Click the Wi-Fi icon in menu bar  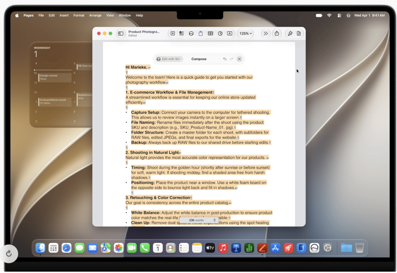click(x=329, y=15)
